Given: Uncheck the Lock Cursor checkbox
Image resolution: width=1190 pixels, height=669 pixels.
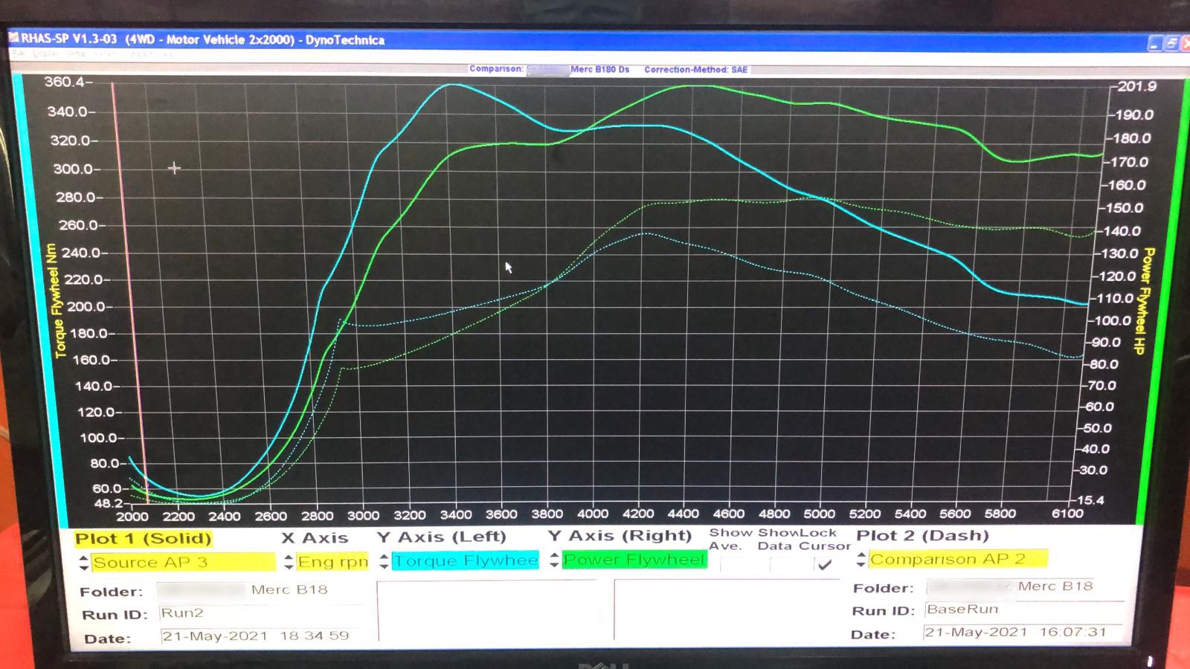Looking at the screenshot, I should click(x=824, y=565).
